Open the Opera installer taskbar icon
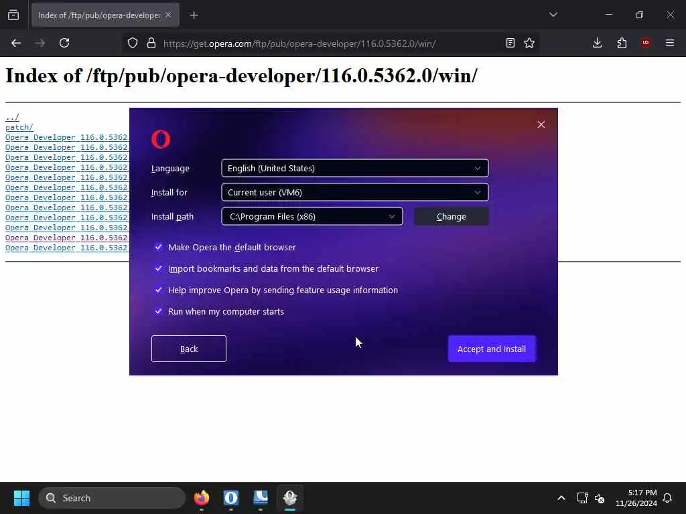Image resolution: width=686 pixels, height=514 pixels. click(290, 498)
